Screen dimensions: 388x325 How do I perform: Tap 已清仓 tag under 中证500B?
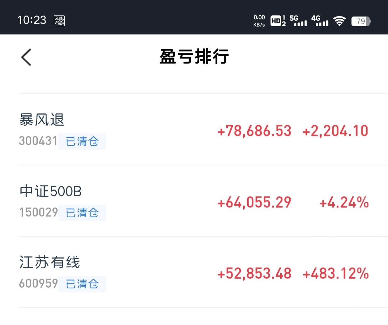(82, 213)
